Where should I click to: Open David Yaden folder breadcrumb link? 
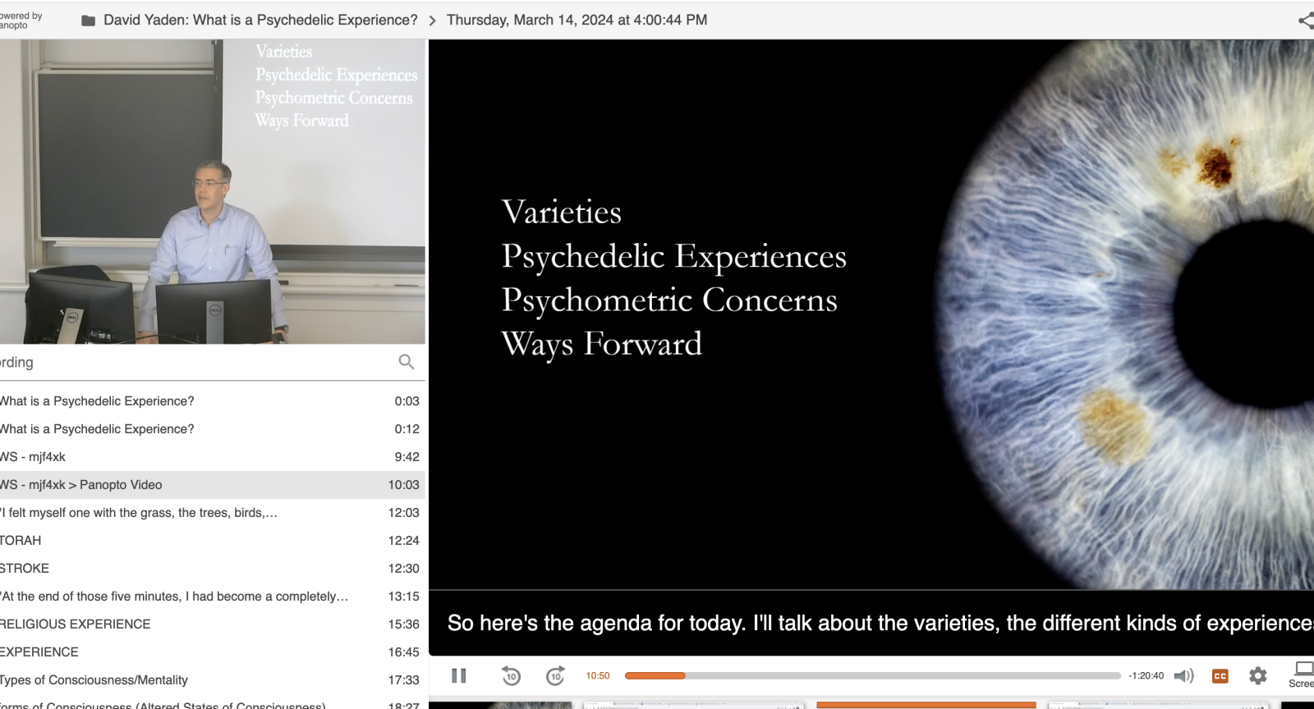[260, 20]
